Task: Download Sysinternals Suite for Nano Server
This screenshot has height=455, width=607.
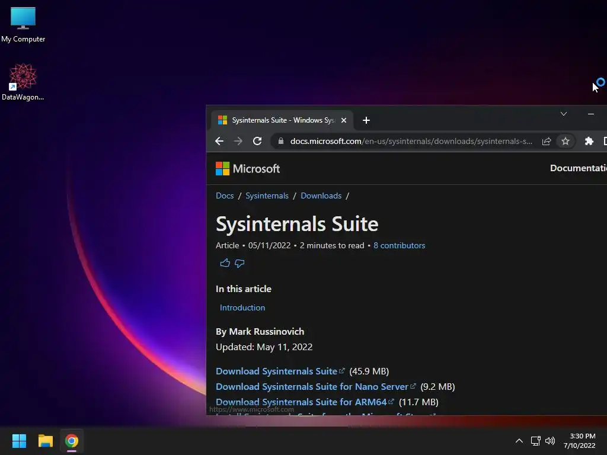Action: tap(315, 387)
